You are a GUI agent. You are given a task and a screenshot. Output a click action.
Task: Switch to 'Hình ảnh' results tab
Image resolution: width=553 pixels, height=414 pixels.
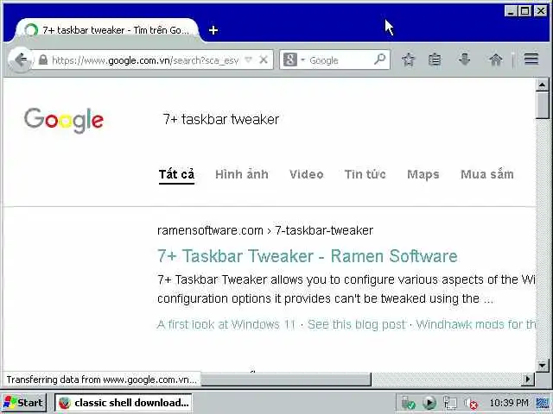[x=242, y=174]
